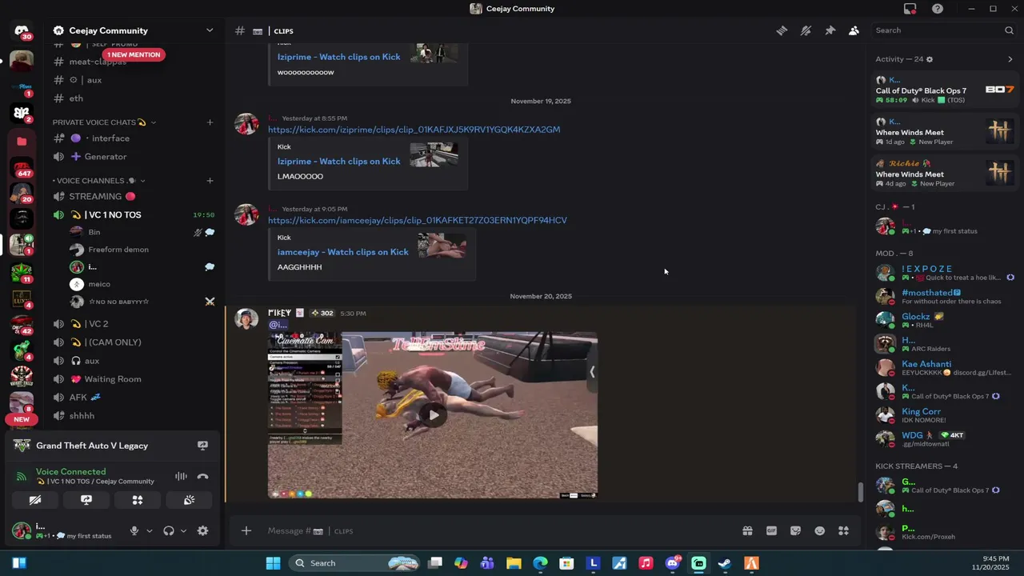Open Direct Messages Discord home icon
Viewport: 1024px width, 576px height.
tap(22, 32)
